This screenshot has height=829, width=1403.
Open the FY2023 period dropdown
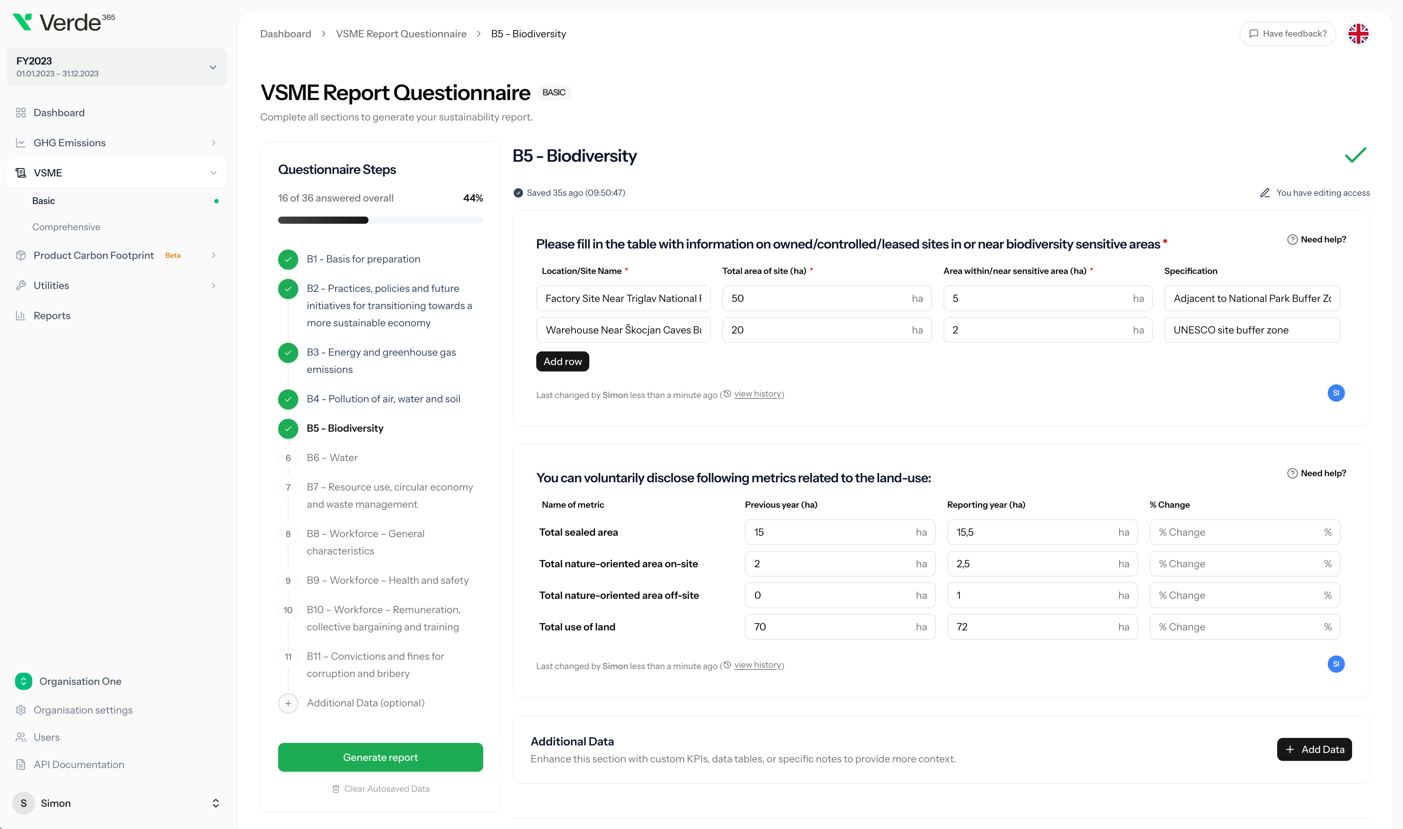[x=117, y=67]
